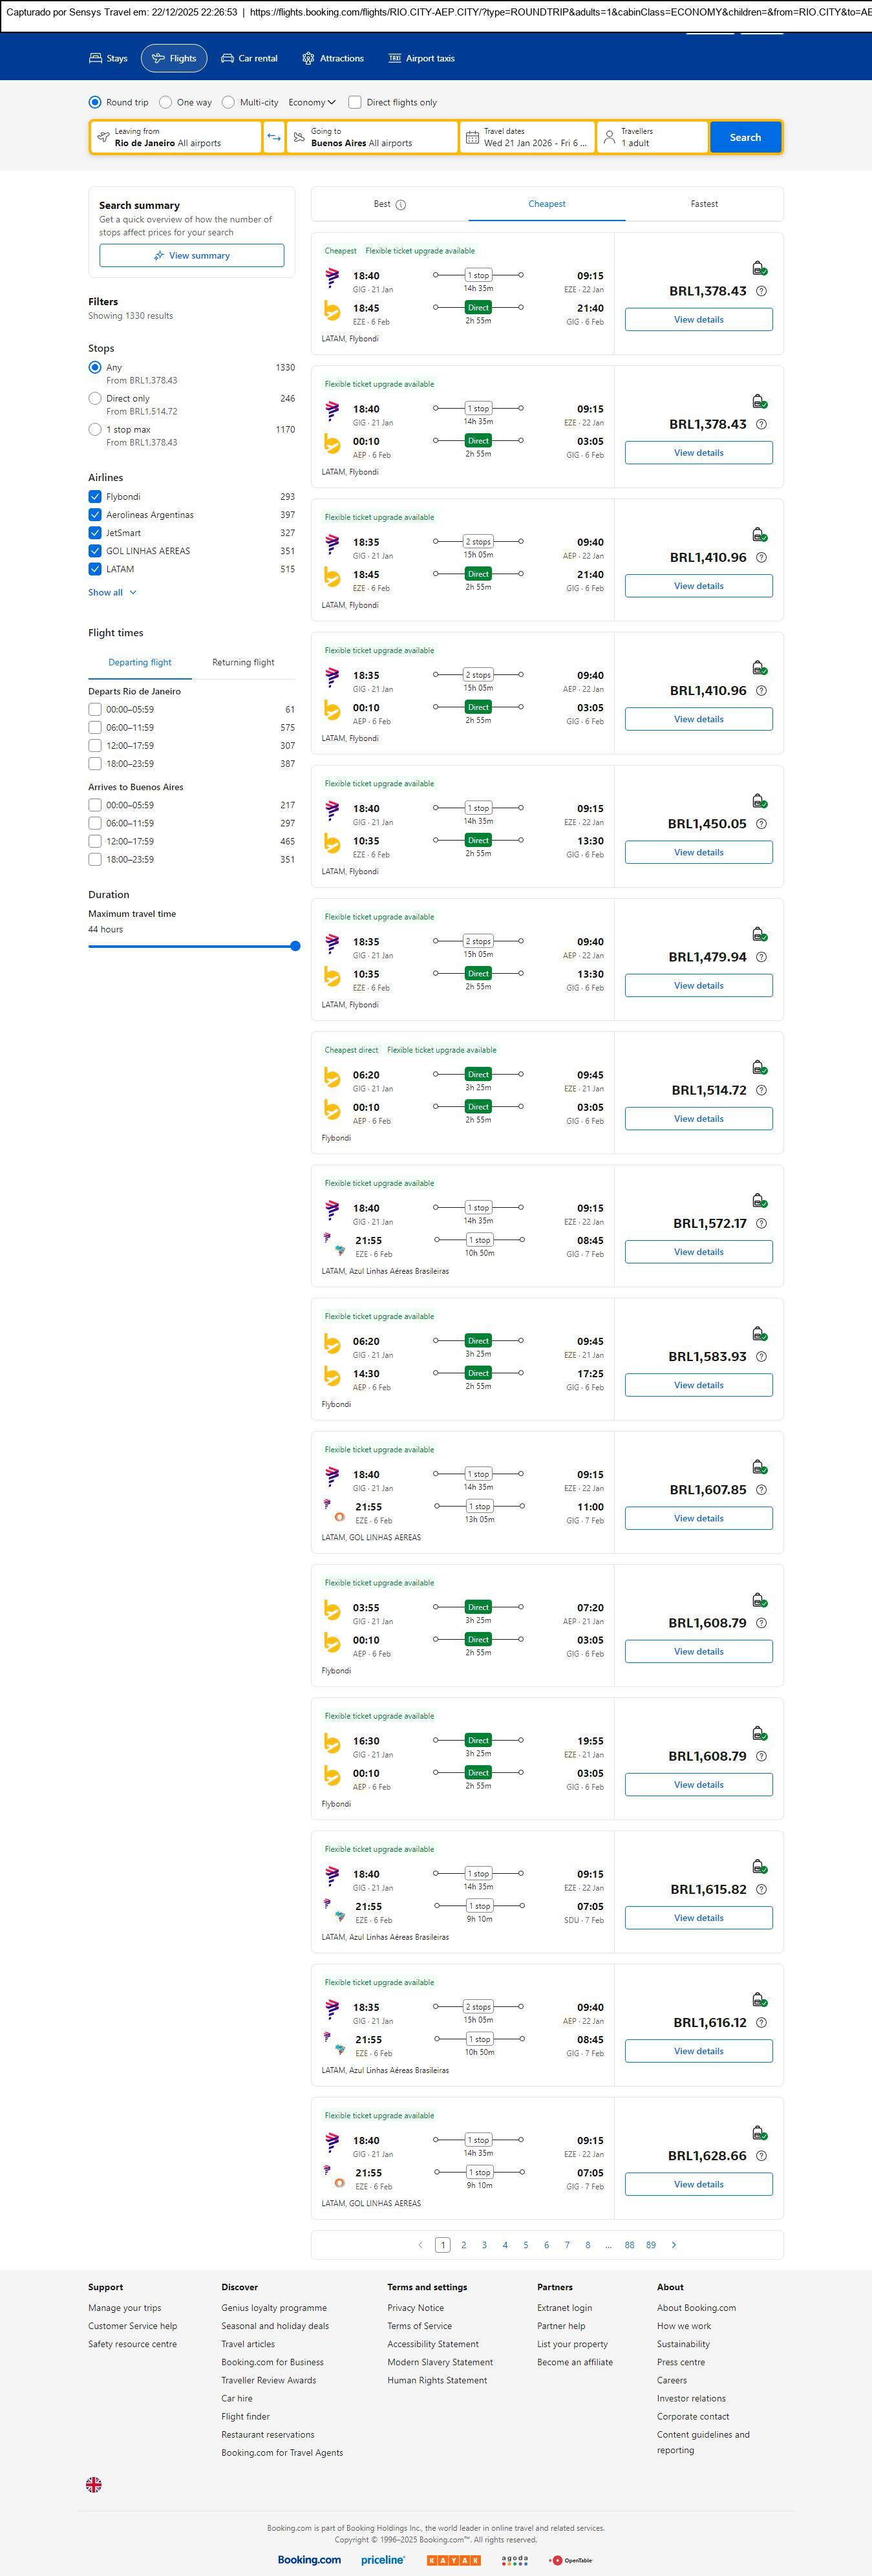The image size is (872, 2576).
Task: Tick the 06:00–11:59 Departs Rio de Janeiro checkbox
Action: [x=95, y=728]
